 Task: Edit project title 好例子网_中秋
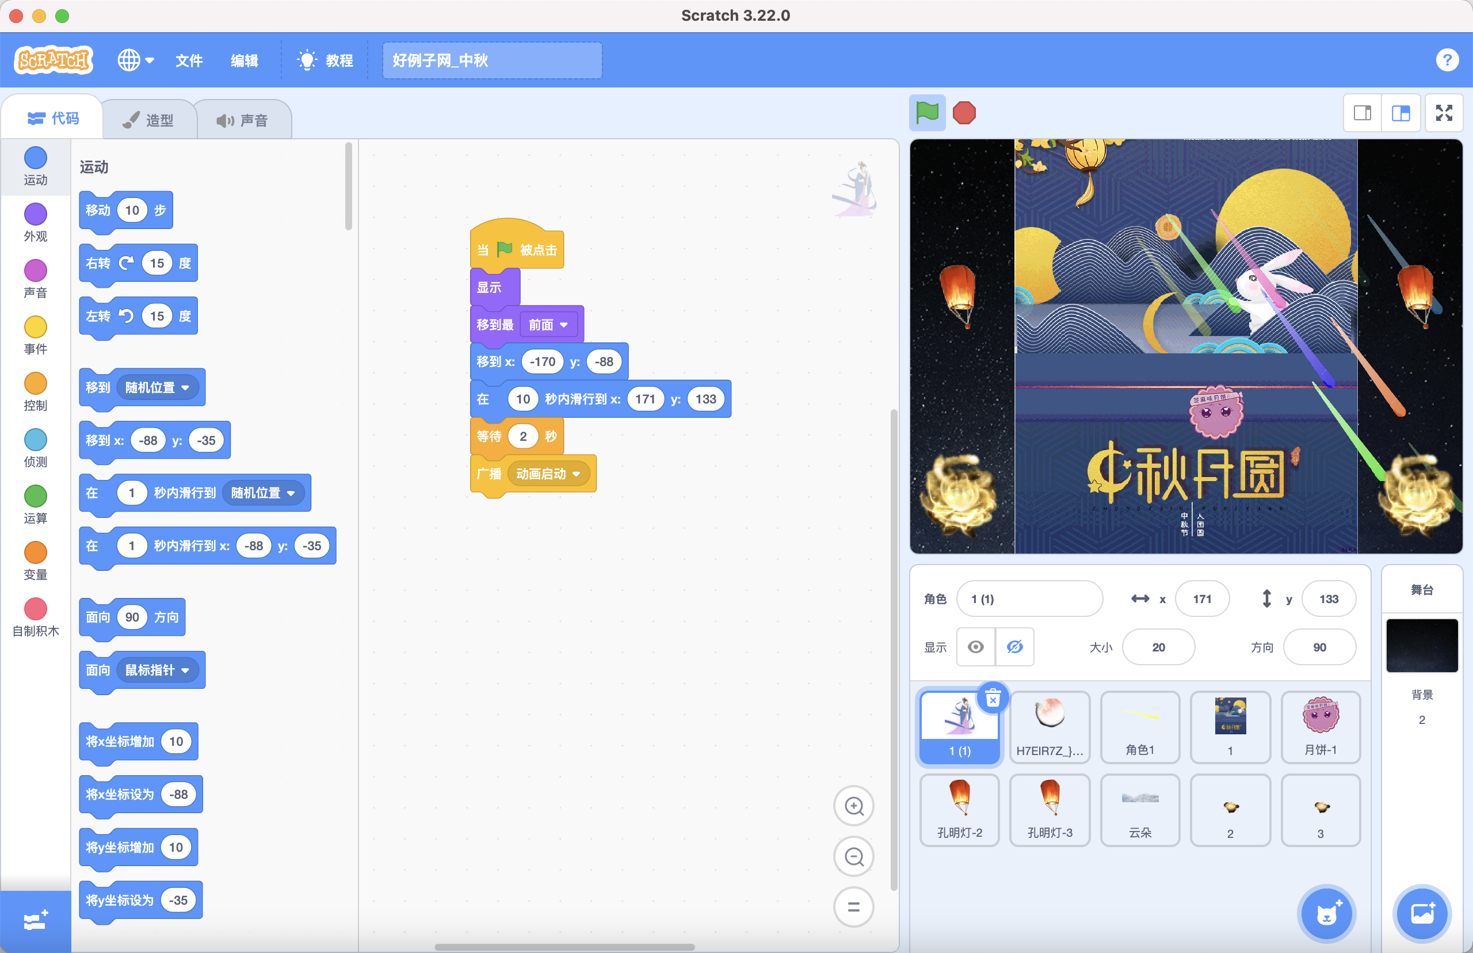coord(492,60)
